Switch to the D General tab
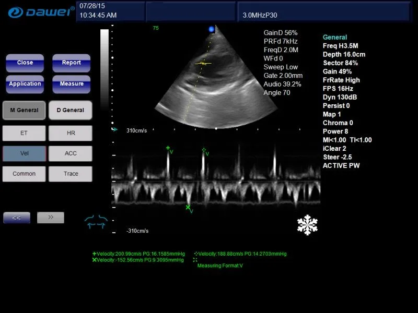Image resolution: width=418 pixels, height=313 pixels. click(x=70, y=110)
